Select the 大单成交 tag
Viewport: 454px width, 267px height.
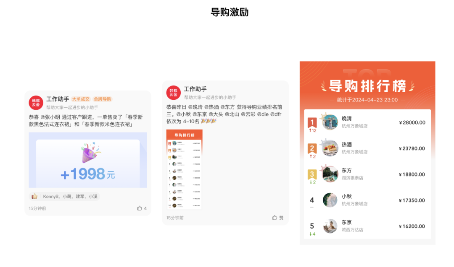81,99
